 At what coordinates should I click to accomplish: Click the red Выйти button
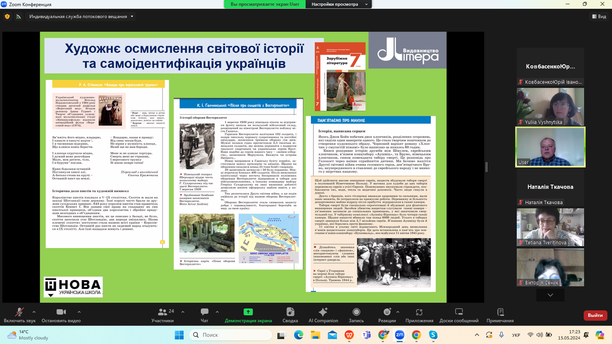[595, 315]
